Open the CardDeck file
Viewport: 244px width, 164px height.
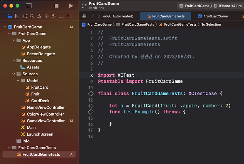click(x=40, y=101)
